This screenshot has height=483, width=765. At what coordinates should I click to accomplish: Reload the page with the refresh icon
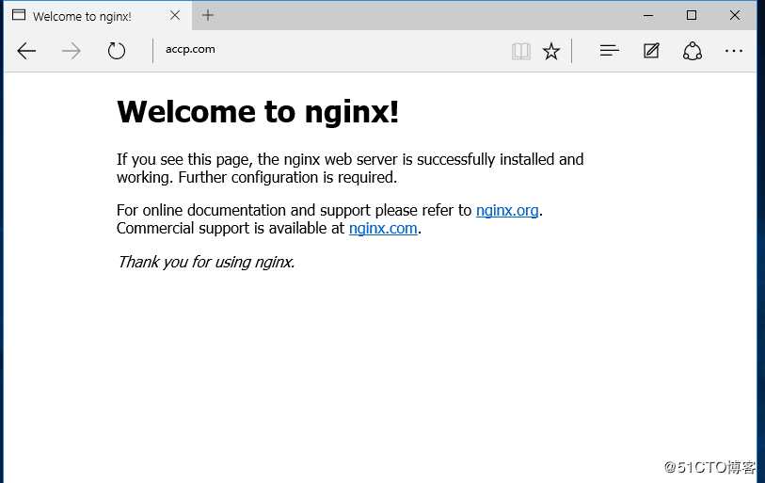click(x=116, y=51)
